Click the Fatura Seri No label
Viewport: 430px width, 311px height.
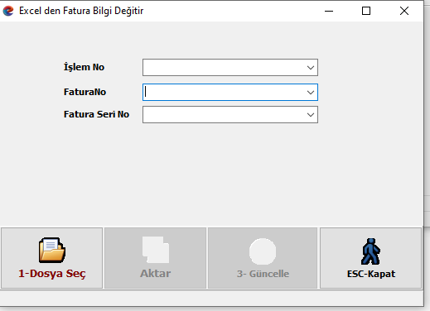point(96,114)
